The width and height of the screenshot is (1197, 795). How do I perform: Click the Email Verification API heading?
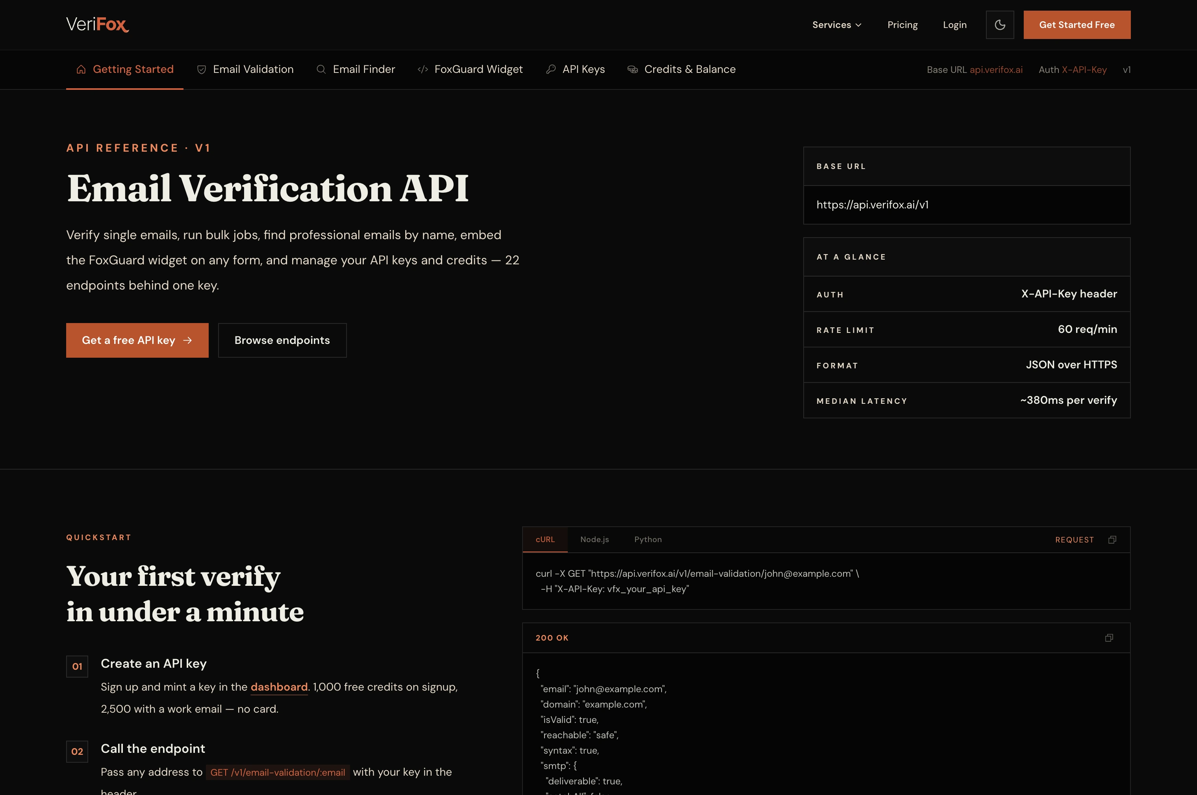268,189
